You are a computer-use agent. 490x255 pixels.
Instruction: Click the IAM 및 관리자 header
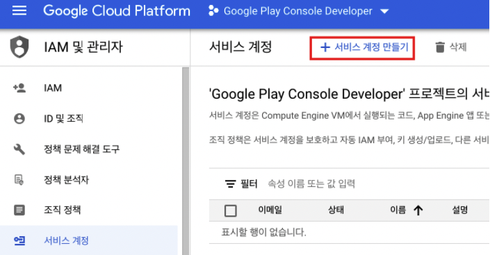(83, 47)
